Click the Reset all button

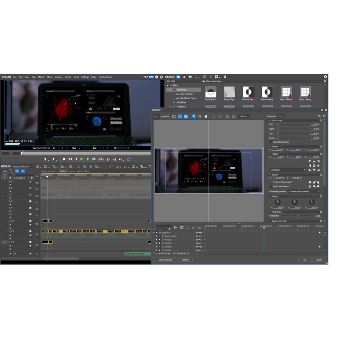(186, 259)
